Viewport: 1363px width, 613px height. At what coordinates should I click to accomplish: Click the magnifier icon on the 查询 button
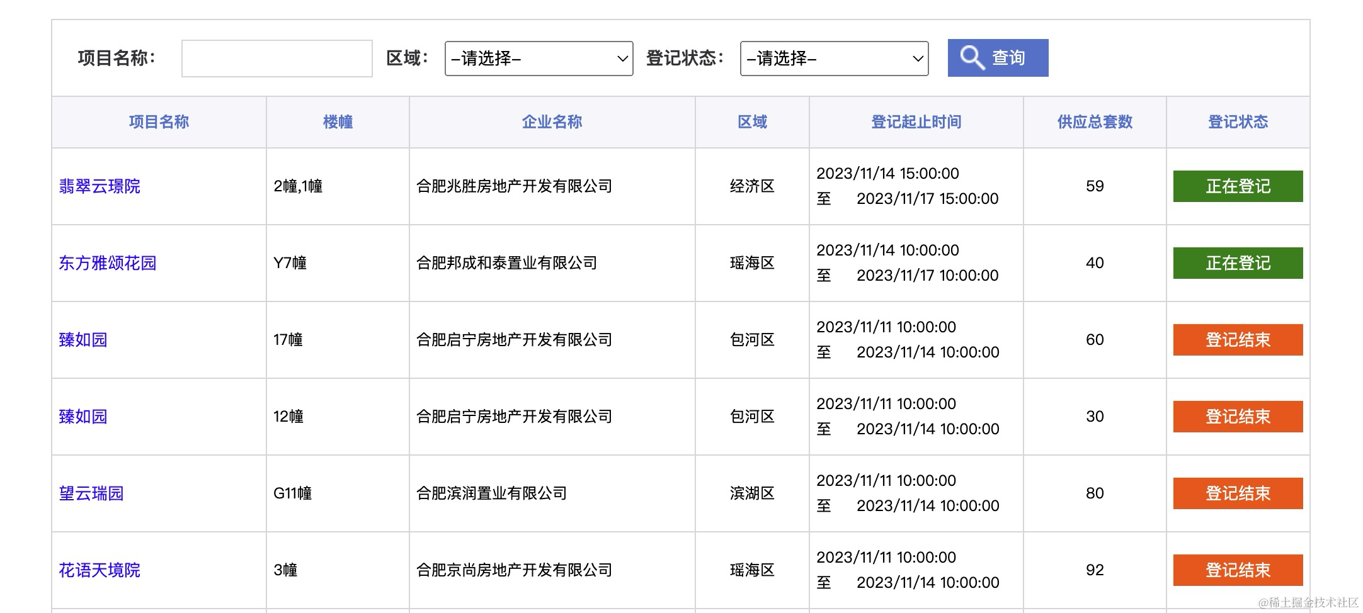coord(972,58)
